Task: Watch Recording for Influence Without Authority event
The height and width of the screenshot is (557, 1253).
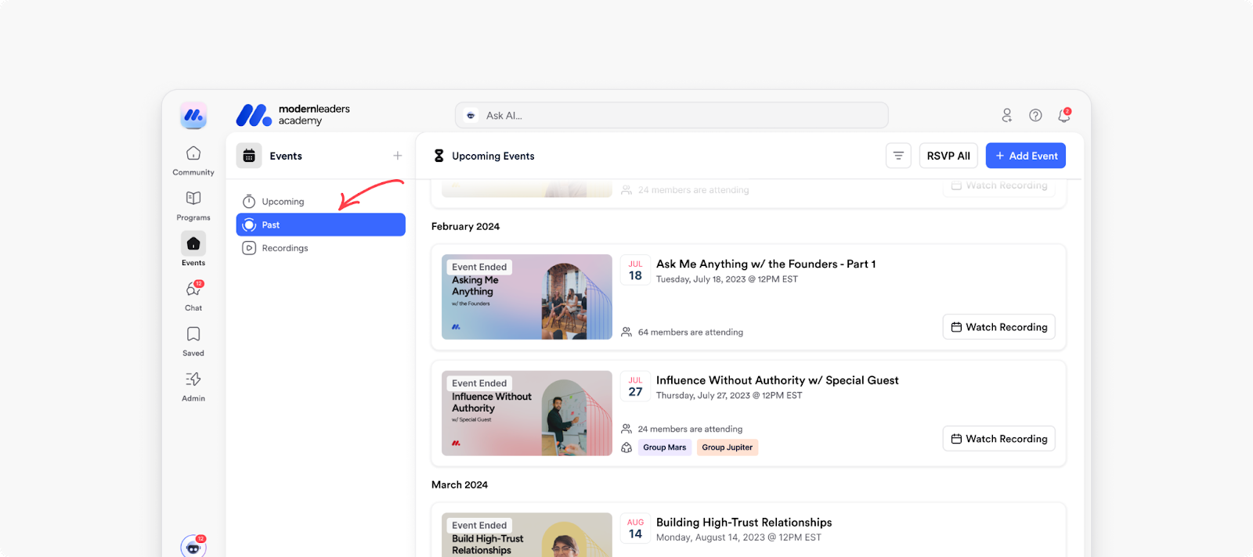Action: click(x=999, y=439)
